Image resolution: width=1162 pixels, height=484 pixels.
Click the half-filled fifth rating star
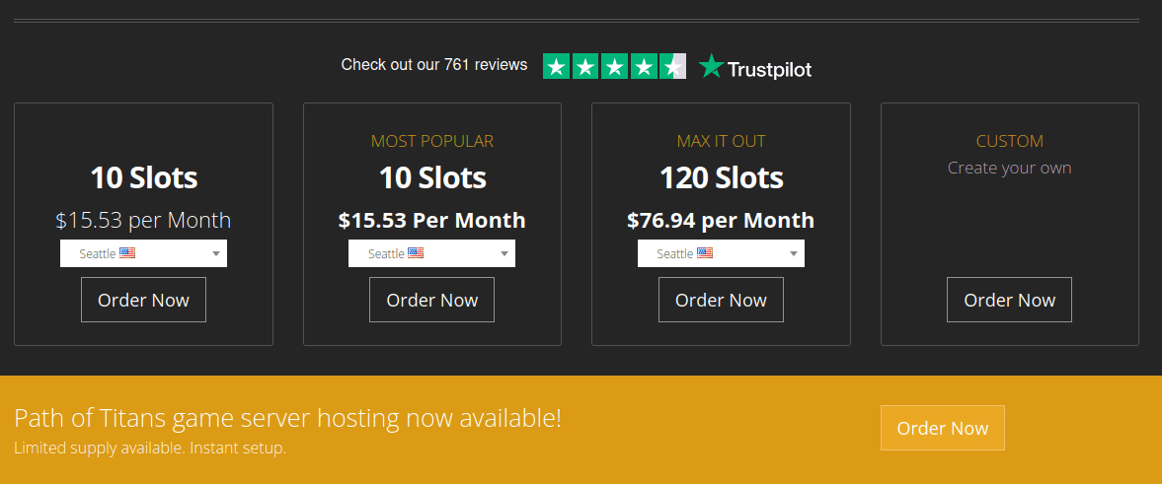(x=672, y=67)
